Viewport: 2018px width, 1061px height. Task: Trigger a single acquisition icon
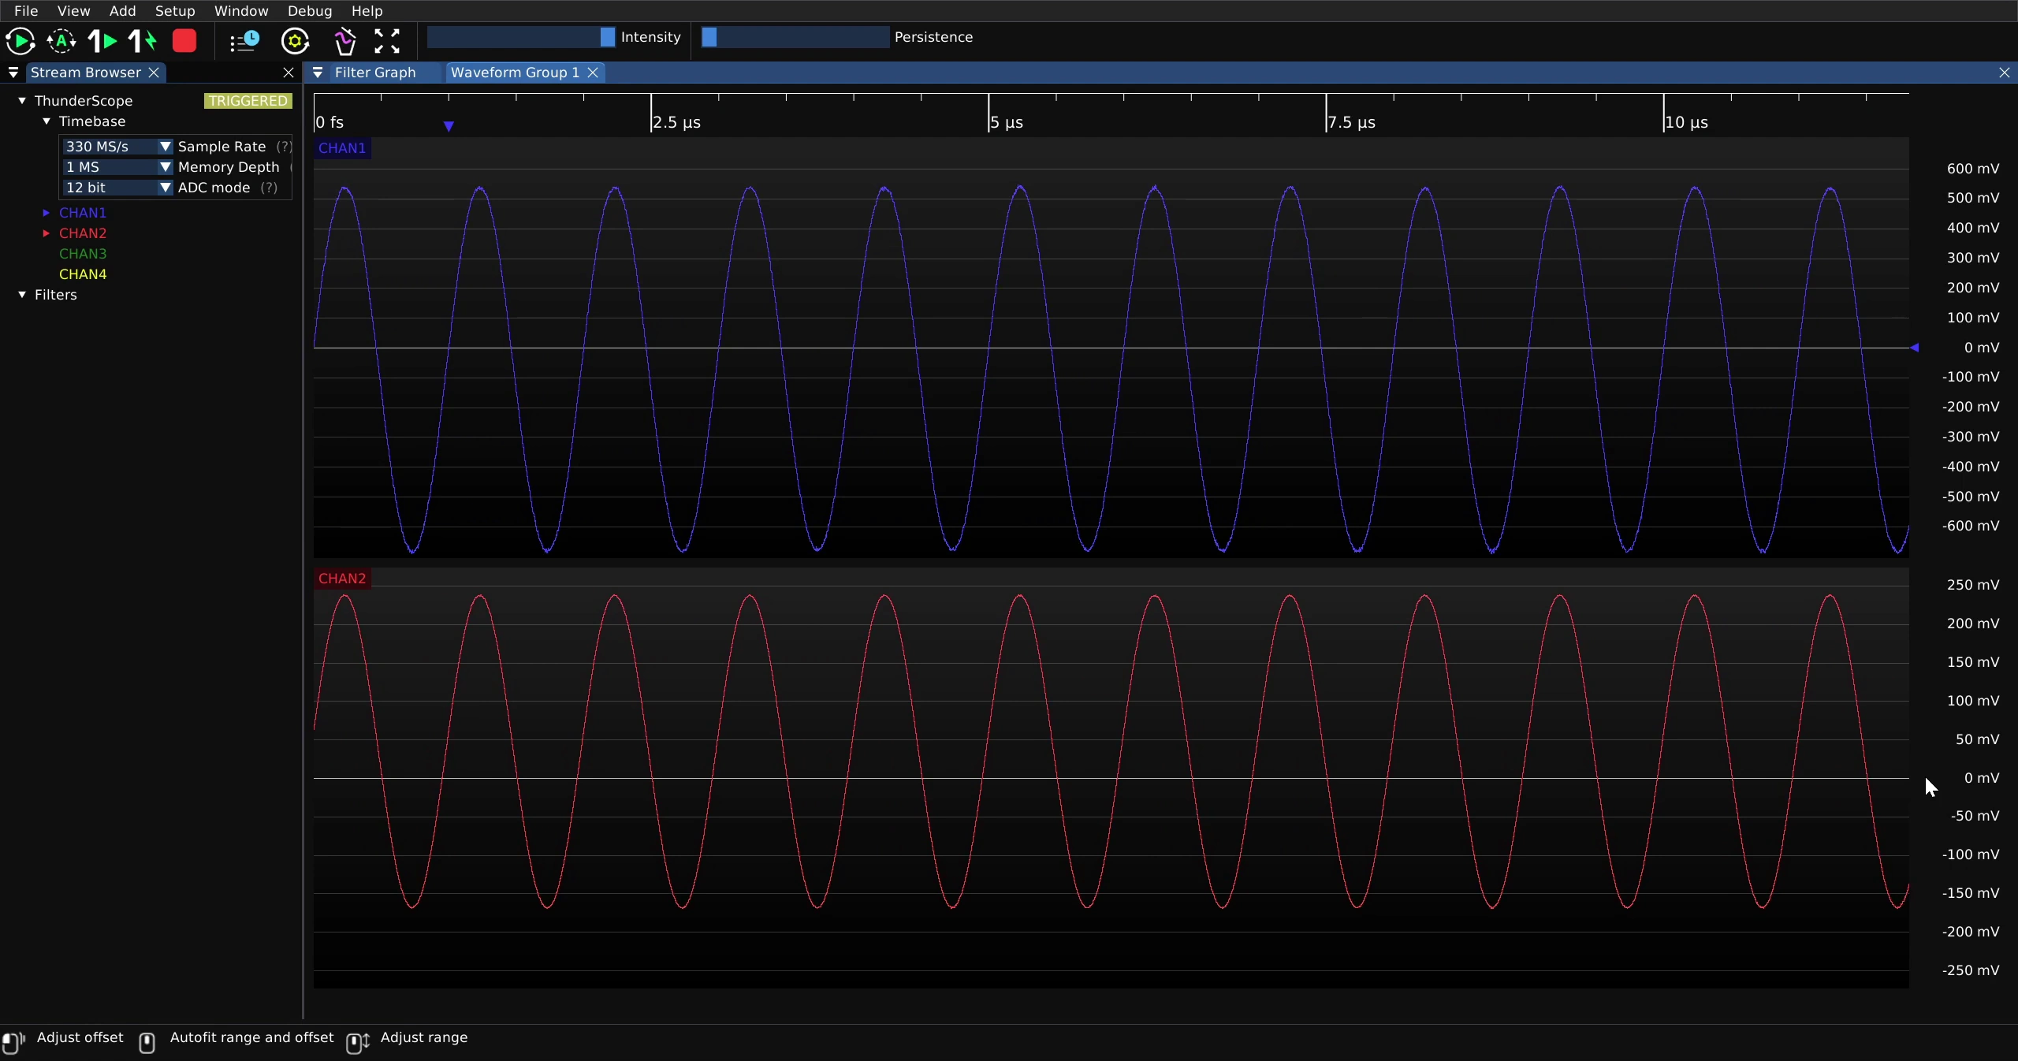pyautogui.click(x=102, y=41)
